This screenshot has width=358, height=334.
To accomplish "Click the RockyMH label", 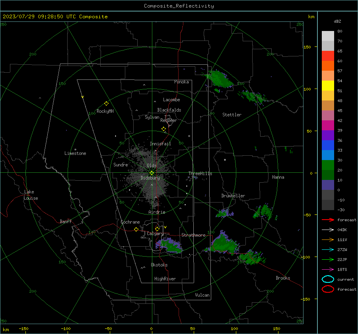I will tap(105, 111).
